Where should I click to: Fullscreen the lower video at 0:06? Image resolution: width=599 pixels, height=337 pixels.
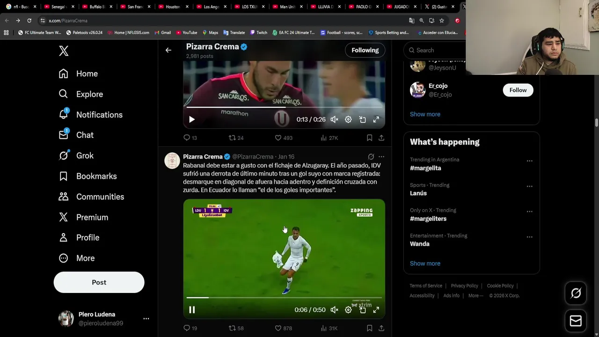[x=376, y=310]
